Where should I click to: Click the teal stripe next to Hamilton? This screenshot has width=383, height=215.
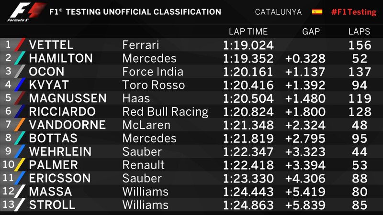[20, 59]
